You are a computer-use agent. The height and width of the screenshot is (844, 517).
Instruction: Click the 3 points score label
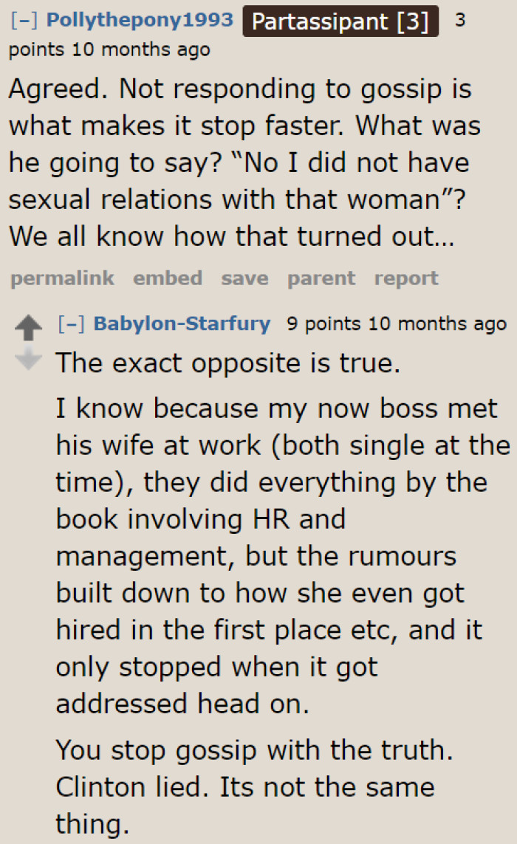pos(459,21)
